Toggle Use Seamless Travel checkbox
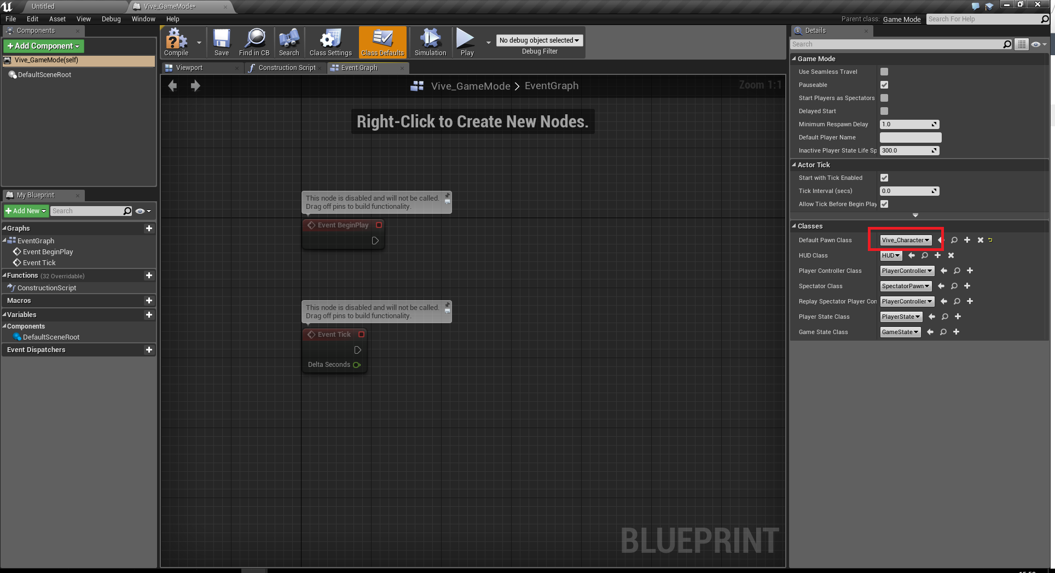 click(x=884, y=72)
